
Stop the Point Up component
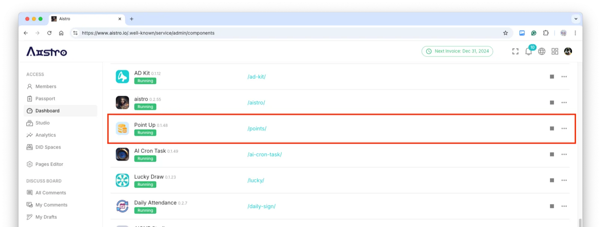552,128
